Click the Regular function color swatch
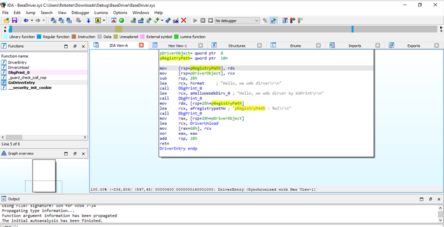Viewport: 444px width, 227px height. point(39,37)
